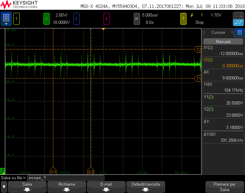Click channel 2 ground reference marker

point(2,171)
